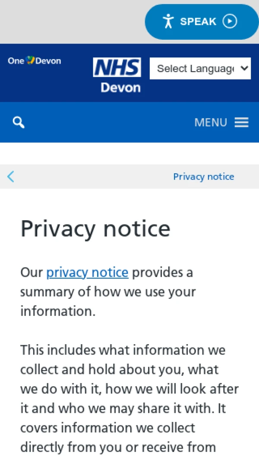The height and width of the screenshot is (460, 259).
Task: Open the site search magnifier icon
Action: pyautogui.click(x=19, y=122)
